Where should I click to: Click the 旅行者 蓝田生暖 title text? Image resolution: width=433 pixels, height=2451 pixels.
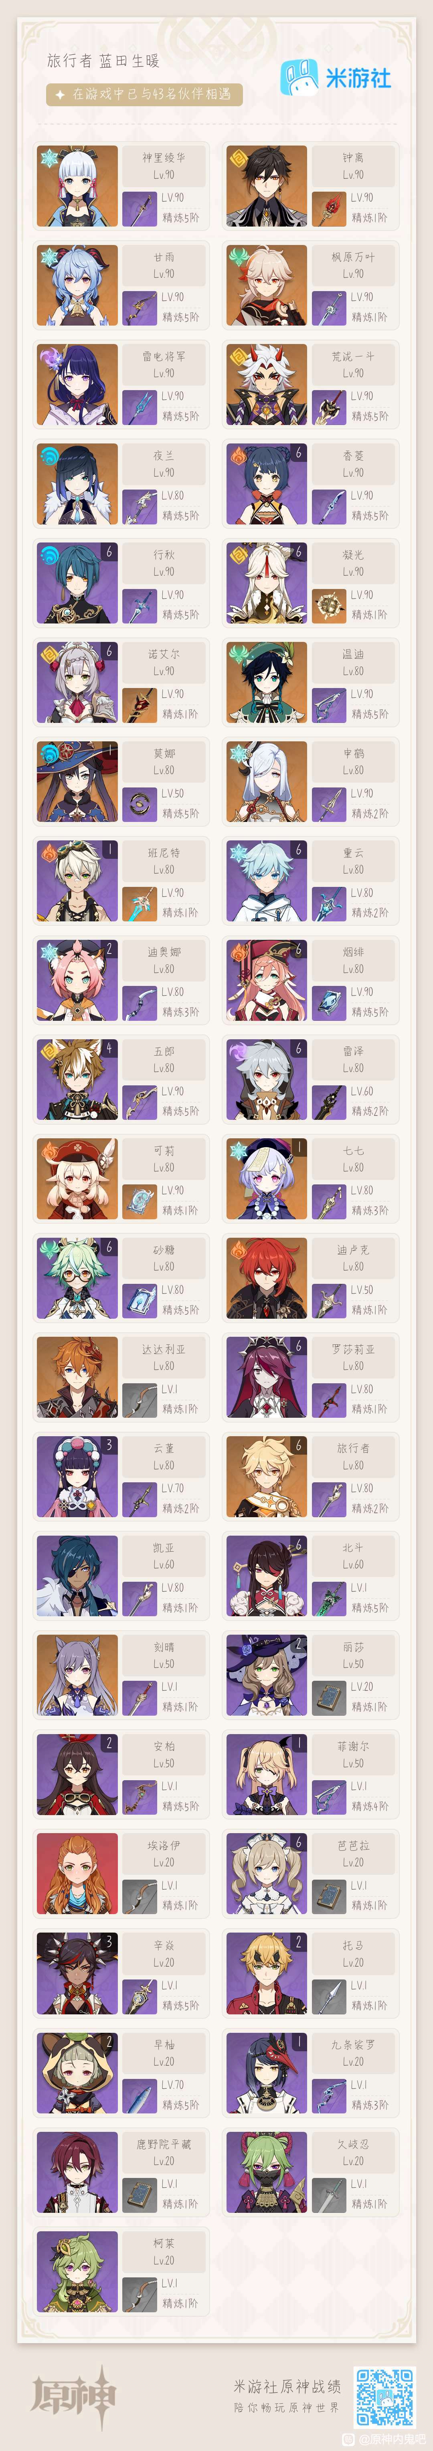(x=104, y=61)
